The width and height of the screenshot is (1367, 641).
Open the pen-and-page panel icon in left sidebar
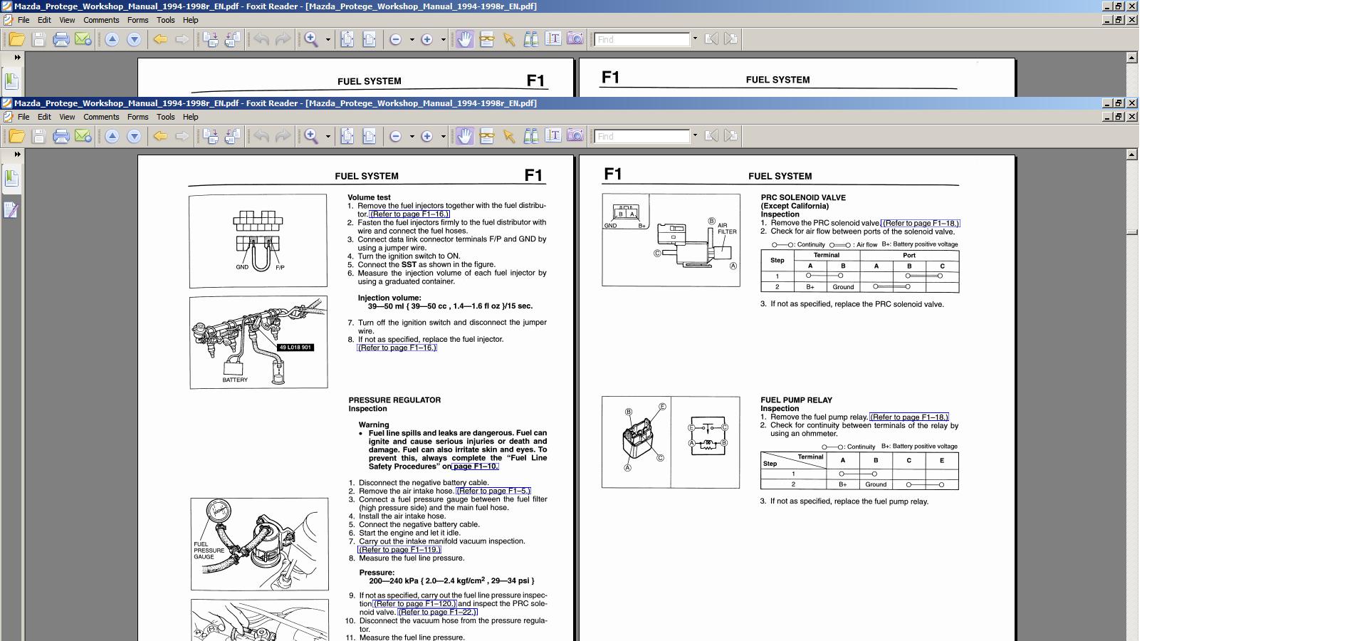point(11,210)
